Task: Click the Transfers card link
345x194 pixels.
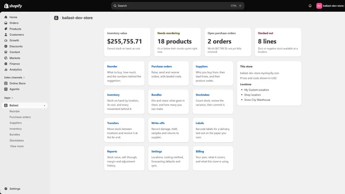Action: (x=113, y=123)
